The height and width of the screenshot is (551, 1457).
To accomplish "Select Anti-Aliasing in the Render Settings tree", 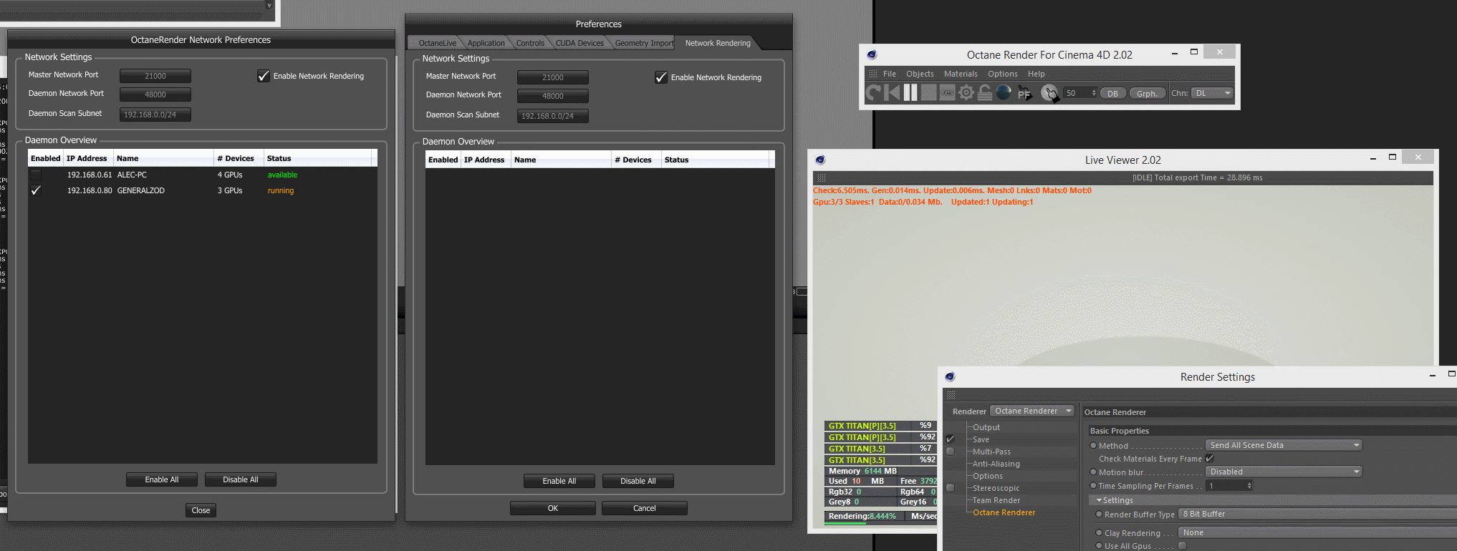I will point(996,464).
